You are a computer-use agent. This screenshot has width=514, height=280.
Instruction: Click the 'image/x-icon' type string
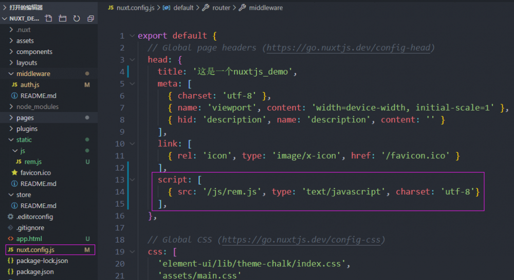pyautogui.click(x=306, y=156)
